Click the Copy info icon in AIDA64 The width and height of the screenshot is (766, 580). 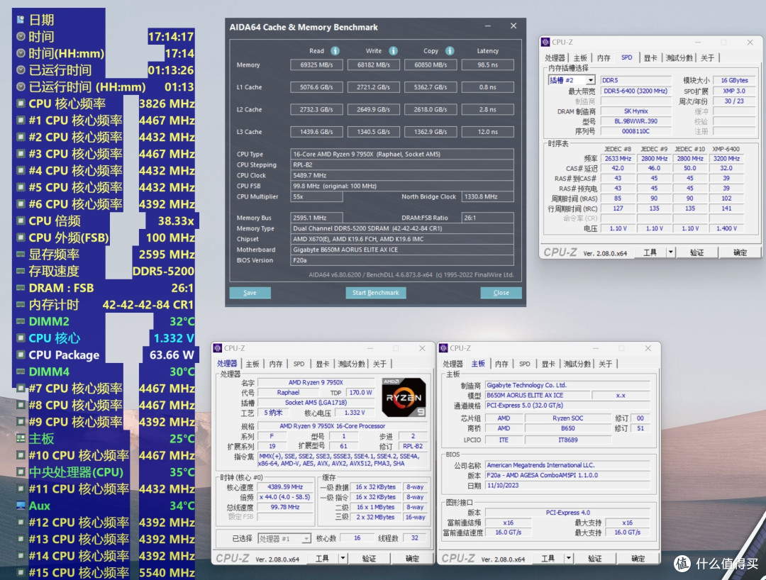click(x=450, y=51)
